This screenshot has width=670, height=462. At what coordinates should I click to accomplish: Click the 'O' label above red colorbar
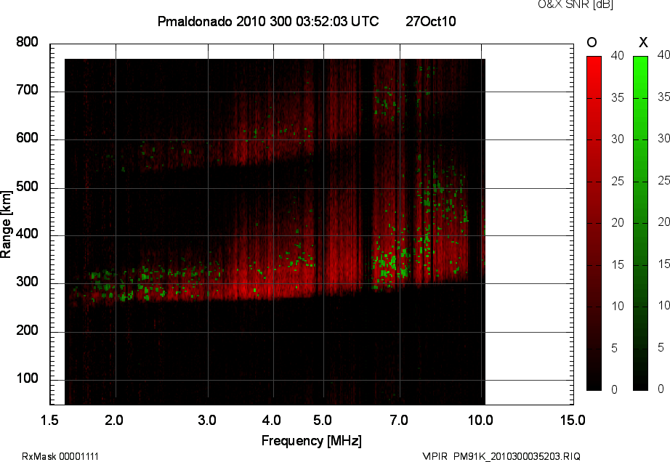click(x=592, y=42)
